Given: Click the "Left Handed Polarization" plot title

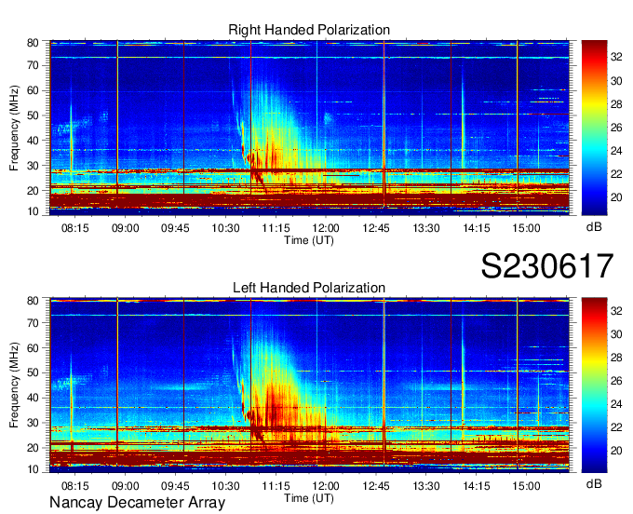Looking at the screenshot, I should point(309,288).
